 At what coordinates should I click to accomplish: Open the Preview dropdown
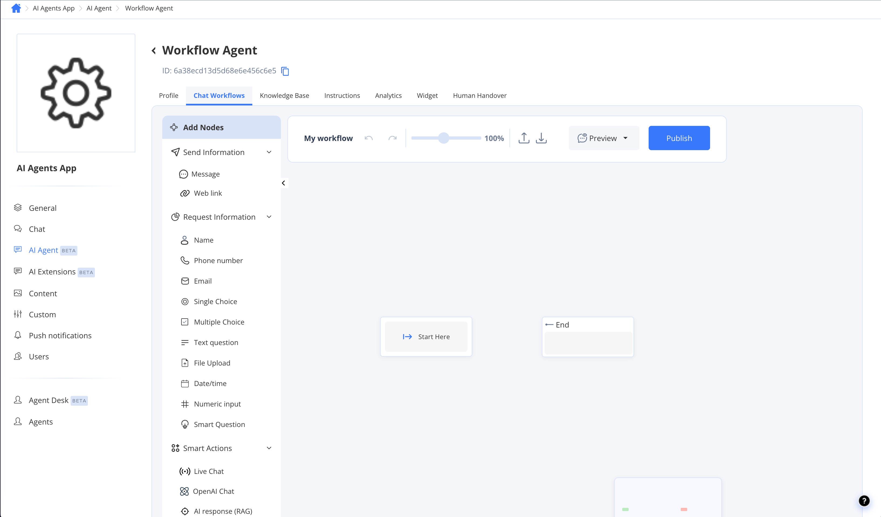pos(604,138)
